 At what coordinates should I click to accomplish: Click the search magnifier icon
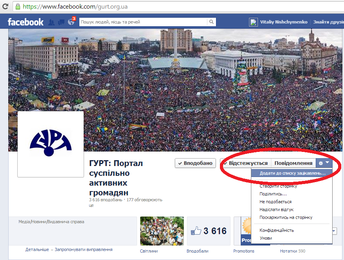tap(212, 22)
